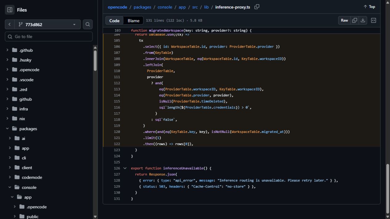Click the sticky line 103 function header
Viewport: 390px width, 219px height.
click(241, 30)
